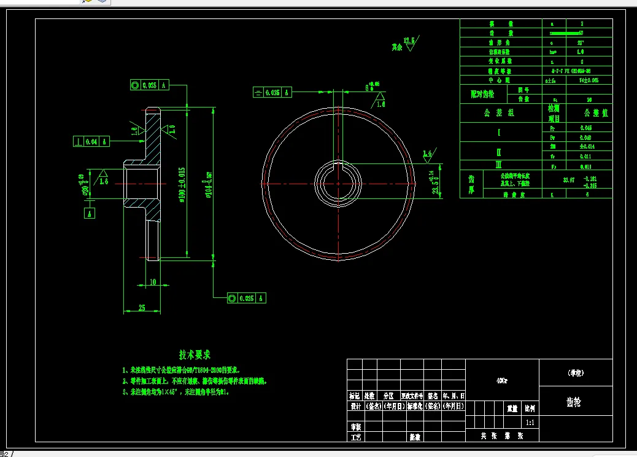This screenshot has width=637, height=457.
Task: Click the 1.6 roughness symbol right of gear circle
Action: 429,155
